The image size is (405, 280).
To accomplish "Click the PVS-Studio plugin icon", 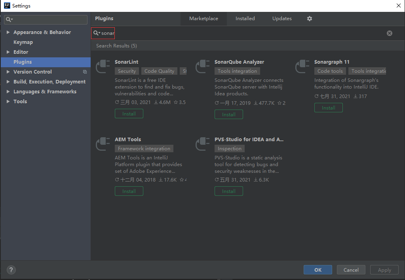I will [x=203, y=144].
